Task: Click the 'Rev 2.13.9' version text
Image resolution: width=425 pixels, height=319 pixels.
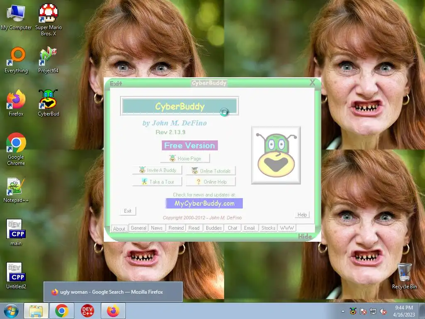Action: coord(171,132)
